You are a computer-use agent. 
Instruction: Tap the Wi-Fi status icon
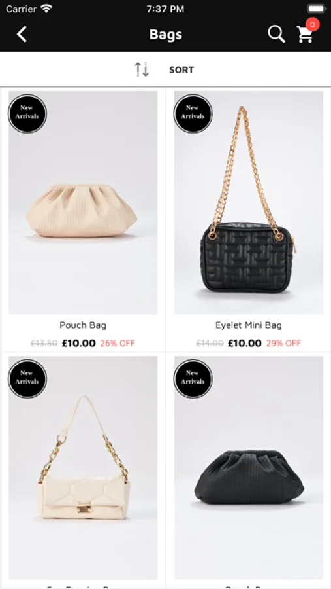coord(46,9)
